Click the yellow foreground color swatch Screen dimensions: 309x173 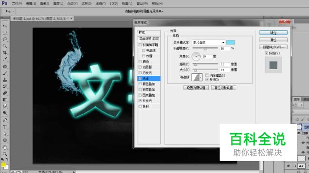pyautogui.click(x=3, y=164)
